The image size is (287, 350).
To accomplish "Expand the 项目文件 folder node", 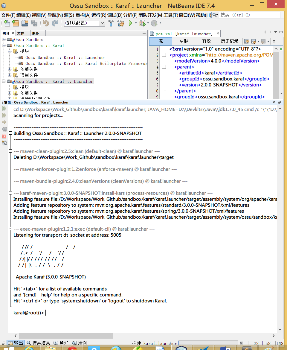I will [10, 75].
